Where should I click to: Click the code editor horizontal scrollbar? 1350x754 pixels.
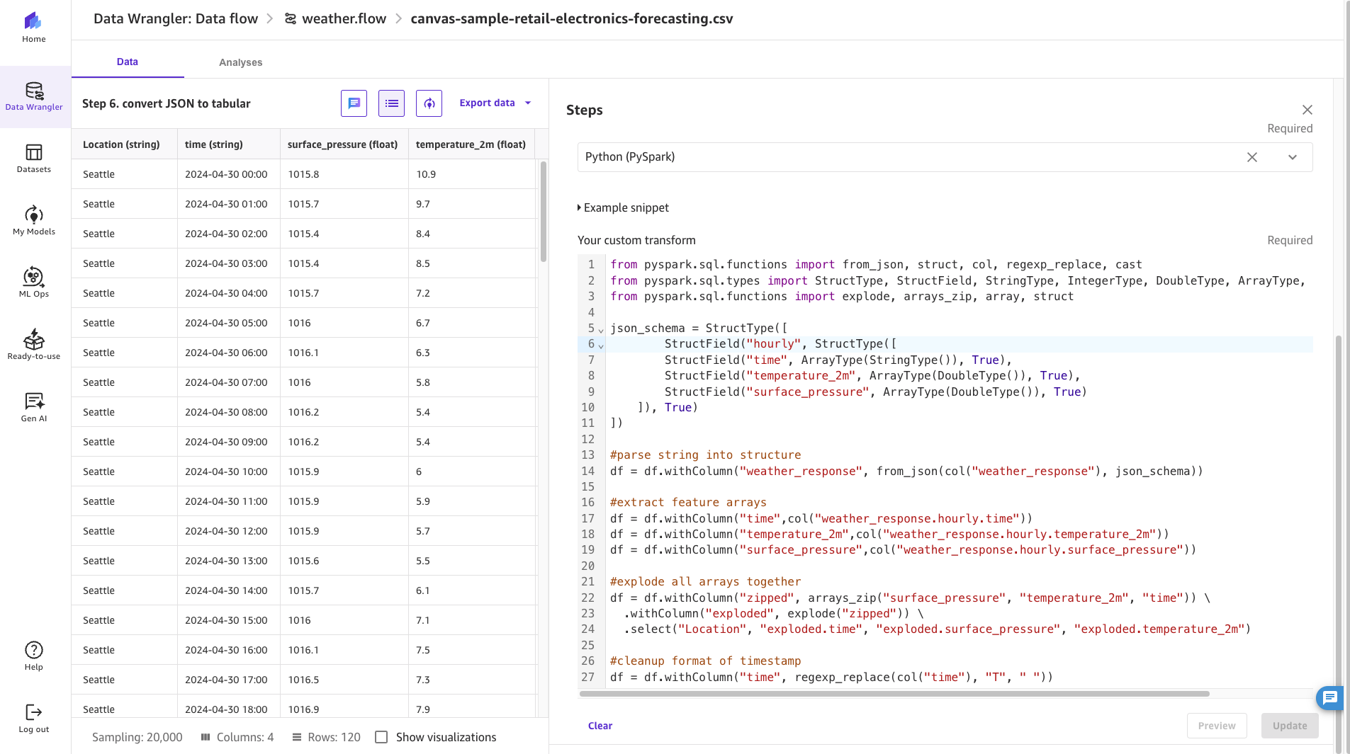click(x=894, y=694)
